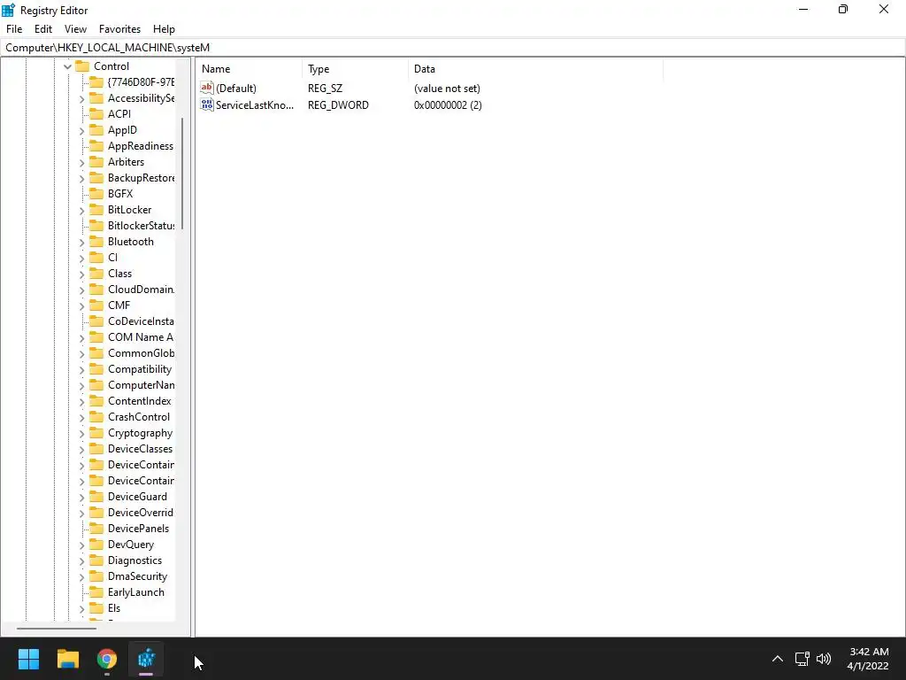The width and height of the screenshot is (906, 680).
Task: Click the ServiceLastKno... DWORD value icon
Action: (x=207, y=104)
